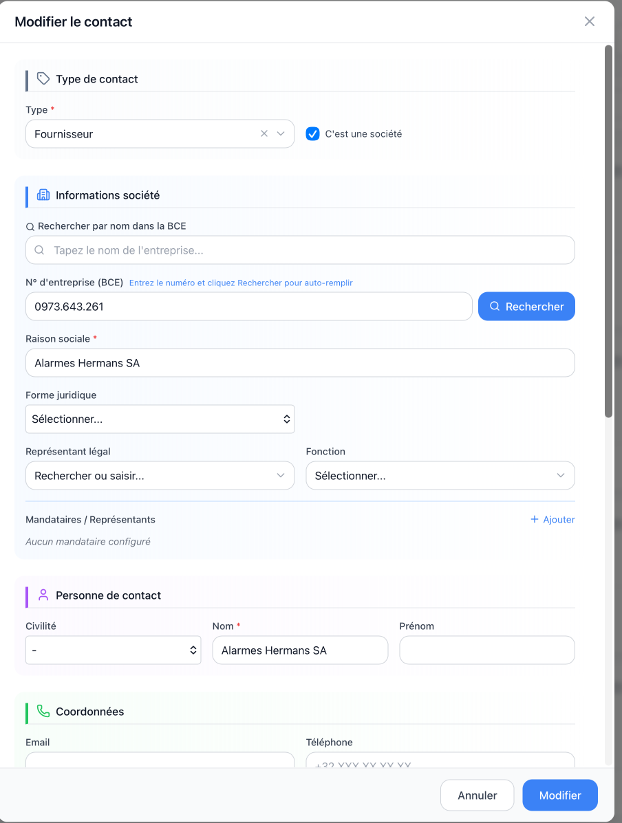Click the tag icon beside Type de contact
The height and width of the screenshot is (823, 622).
click(x=43, y=79)
